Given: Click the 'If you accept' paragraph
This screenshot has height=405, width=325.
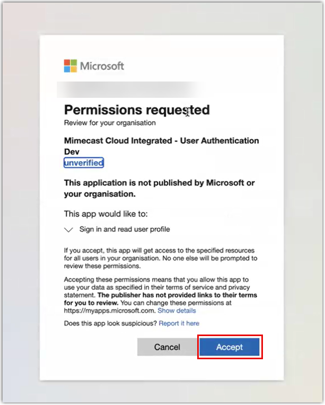Looking at the screenshot, I should click(160, 258).
